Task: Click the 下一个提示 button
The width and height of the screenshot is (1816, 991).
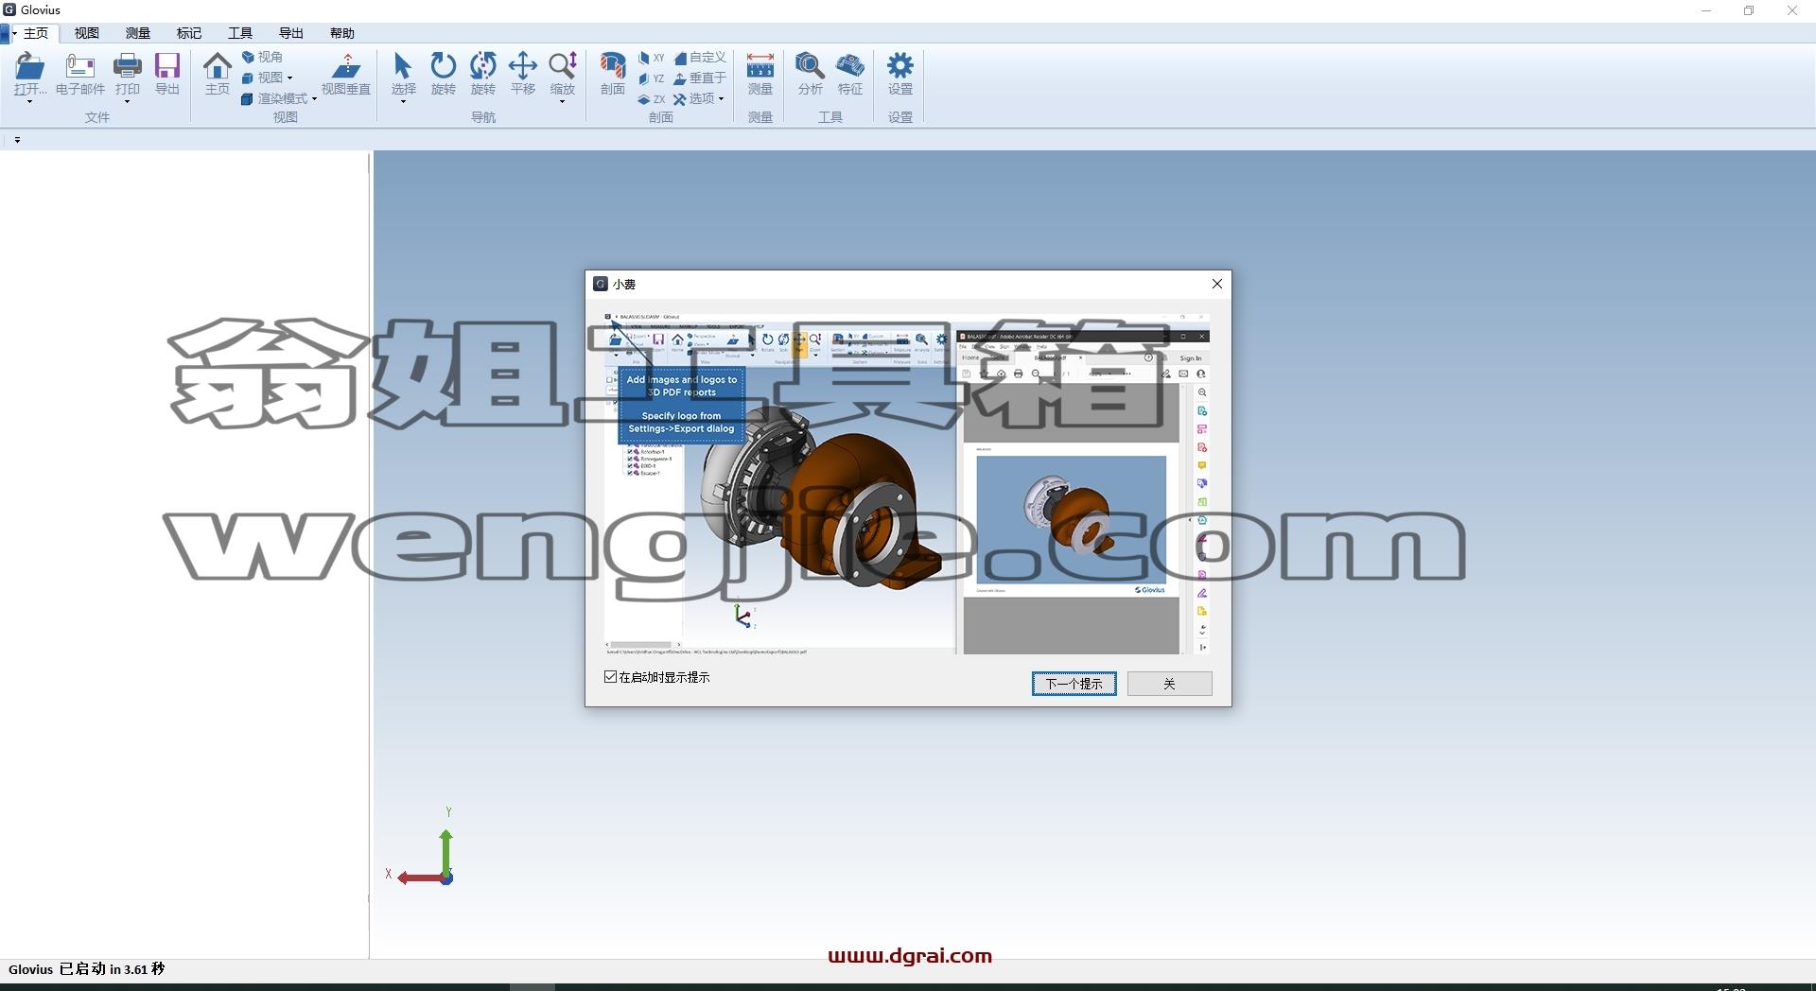Action: pyautogui.click(x=1074, y=684)
